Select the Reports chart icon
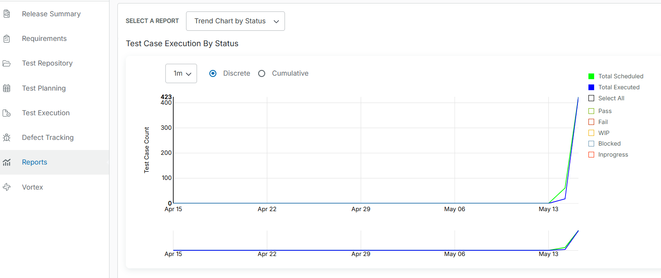 tap(7, 162)
